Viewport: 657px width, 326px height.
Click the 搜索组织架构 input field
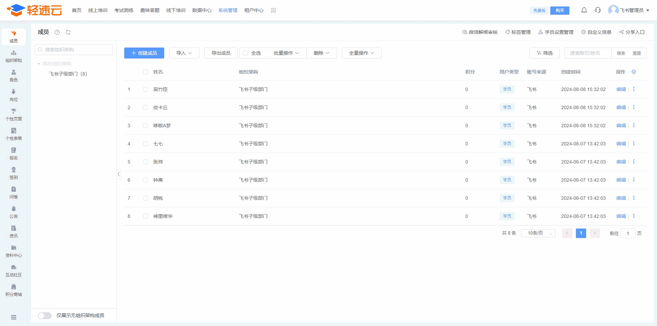pos(74,50)
